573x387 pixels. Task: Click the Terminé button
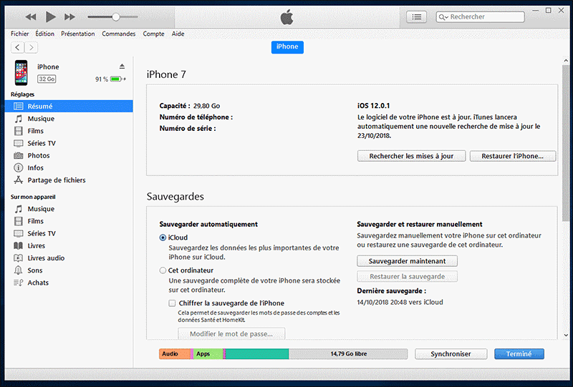(x=519, y=354)
